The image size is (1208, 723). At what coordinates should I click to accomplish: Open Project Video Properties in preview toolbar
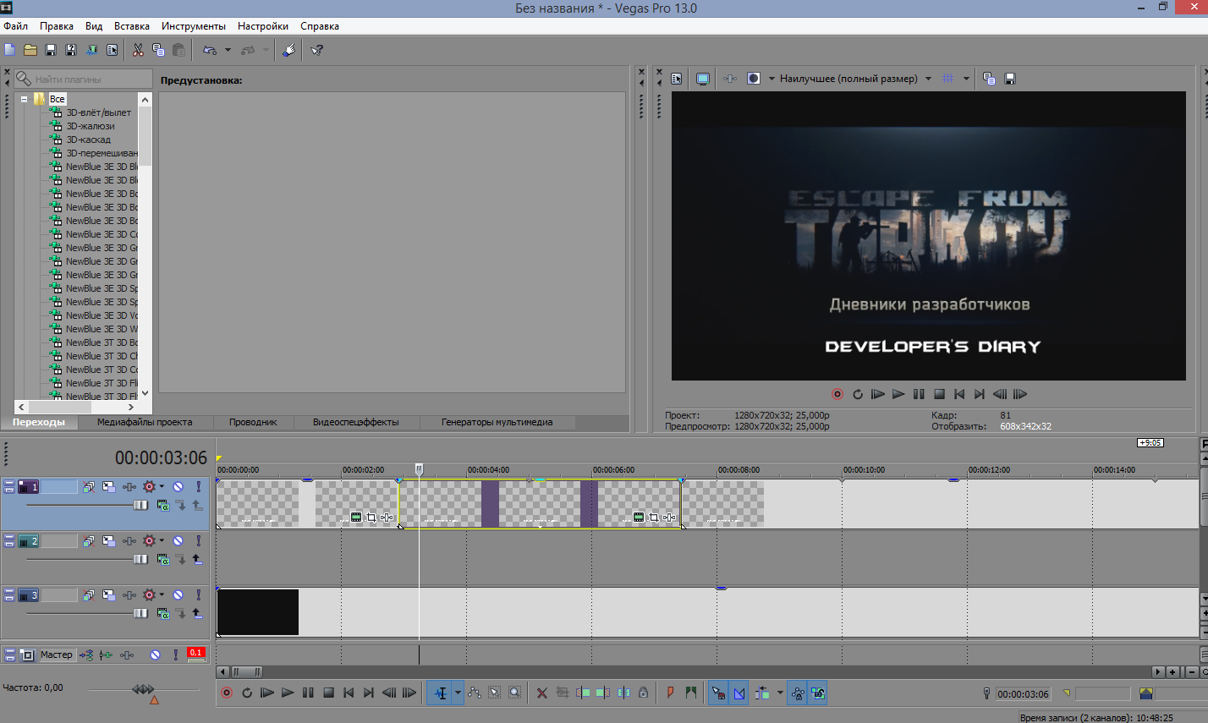(677, 79)
